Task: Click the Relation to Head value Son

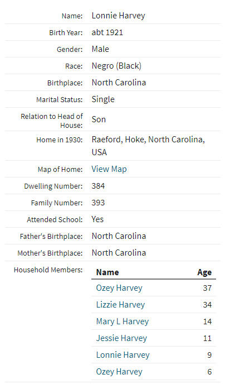Action: (x=99, y=119)
